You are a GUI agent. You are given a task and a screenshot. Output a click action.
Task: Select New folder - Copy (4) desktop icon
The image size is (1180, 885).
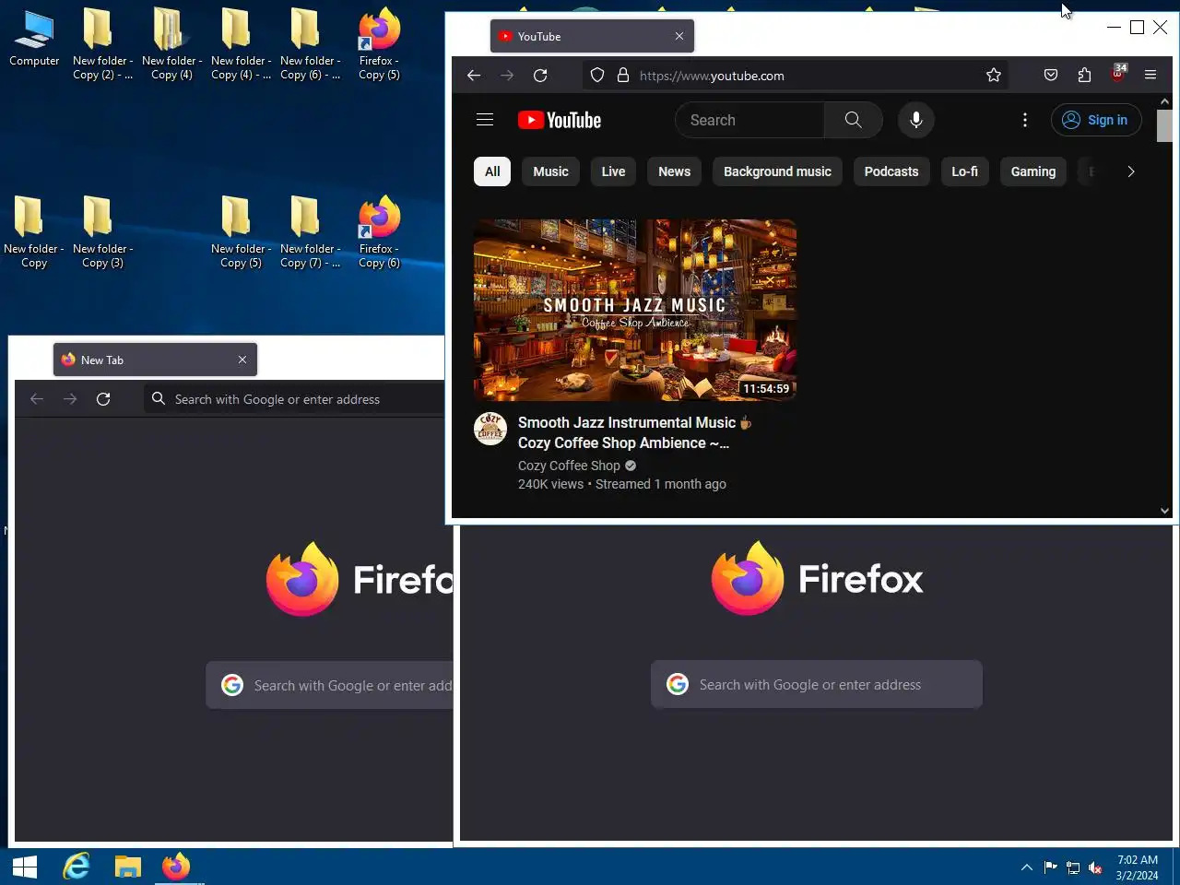coord(171,45)
